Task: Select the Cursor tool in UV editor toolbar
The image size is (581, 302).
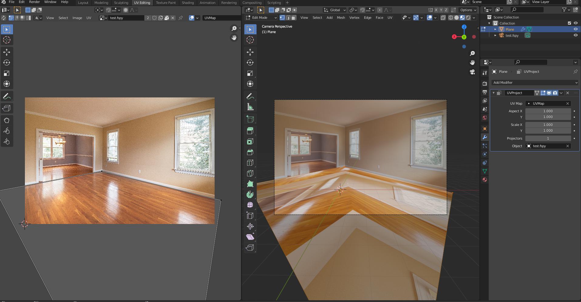Action: 7,40
